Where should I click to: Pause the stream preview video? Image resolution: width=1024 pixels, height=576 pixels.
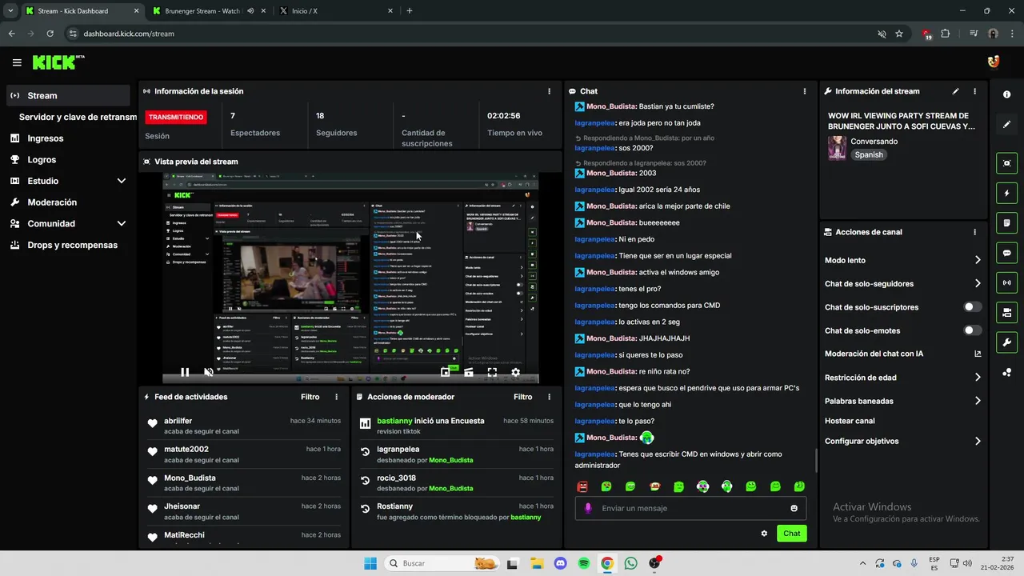[x=185, y=372]
